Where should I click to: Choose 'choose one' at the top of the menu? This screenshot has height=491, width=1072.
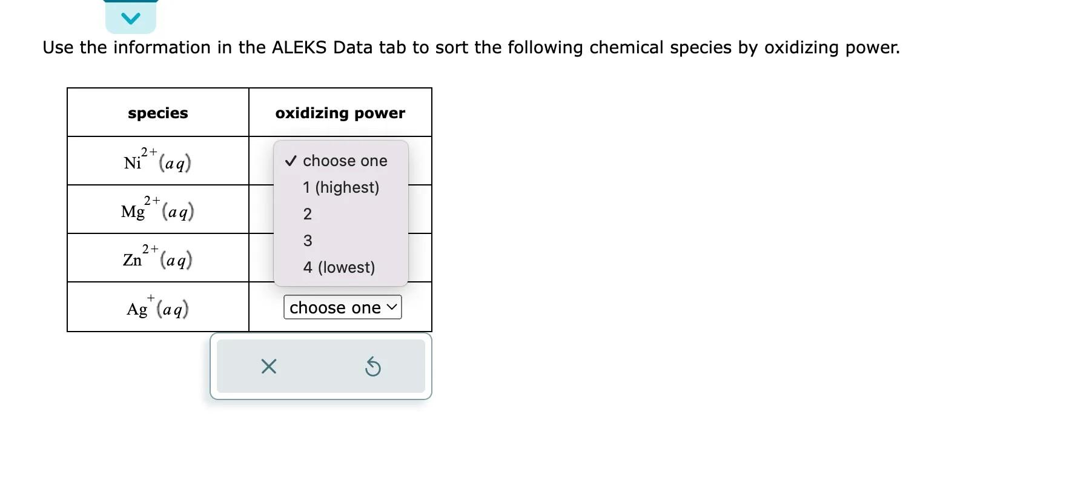click(344, 161)
